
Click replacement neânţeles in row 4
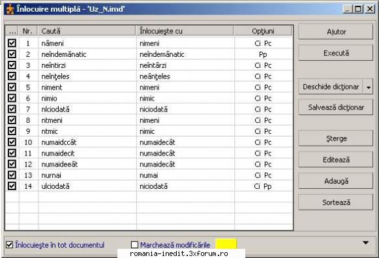[155, 76]
